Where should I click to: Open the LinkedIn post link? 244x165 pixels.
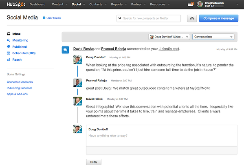tap(169, 49)
